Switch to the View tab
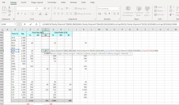Viewport: 179px width, 105px height. pos(83,2)
